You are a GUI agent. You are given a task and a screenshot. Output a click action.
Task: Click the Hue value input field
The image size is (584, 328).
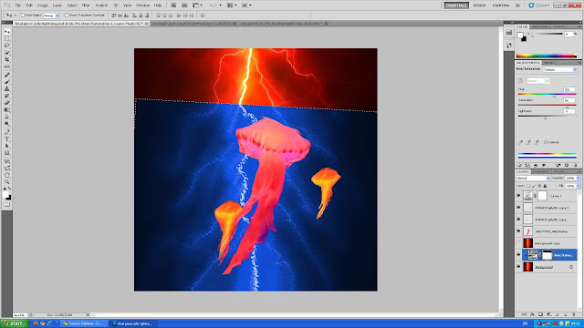point(568,89)
